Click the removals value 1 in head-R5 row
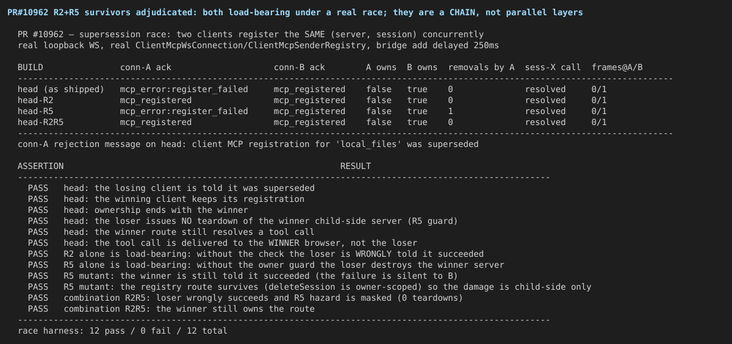Screen dimensions: 732x344 coord(450,111)
